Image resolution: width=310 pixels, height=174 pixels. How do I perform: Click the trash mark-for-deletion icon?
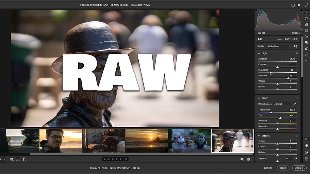[x=126, y=159]
